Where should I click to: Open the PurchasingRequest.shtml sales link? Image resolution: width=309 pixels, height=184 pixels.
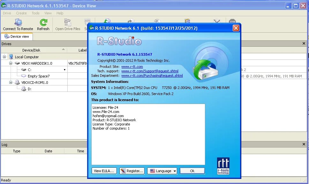click(x=152, y=76)
